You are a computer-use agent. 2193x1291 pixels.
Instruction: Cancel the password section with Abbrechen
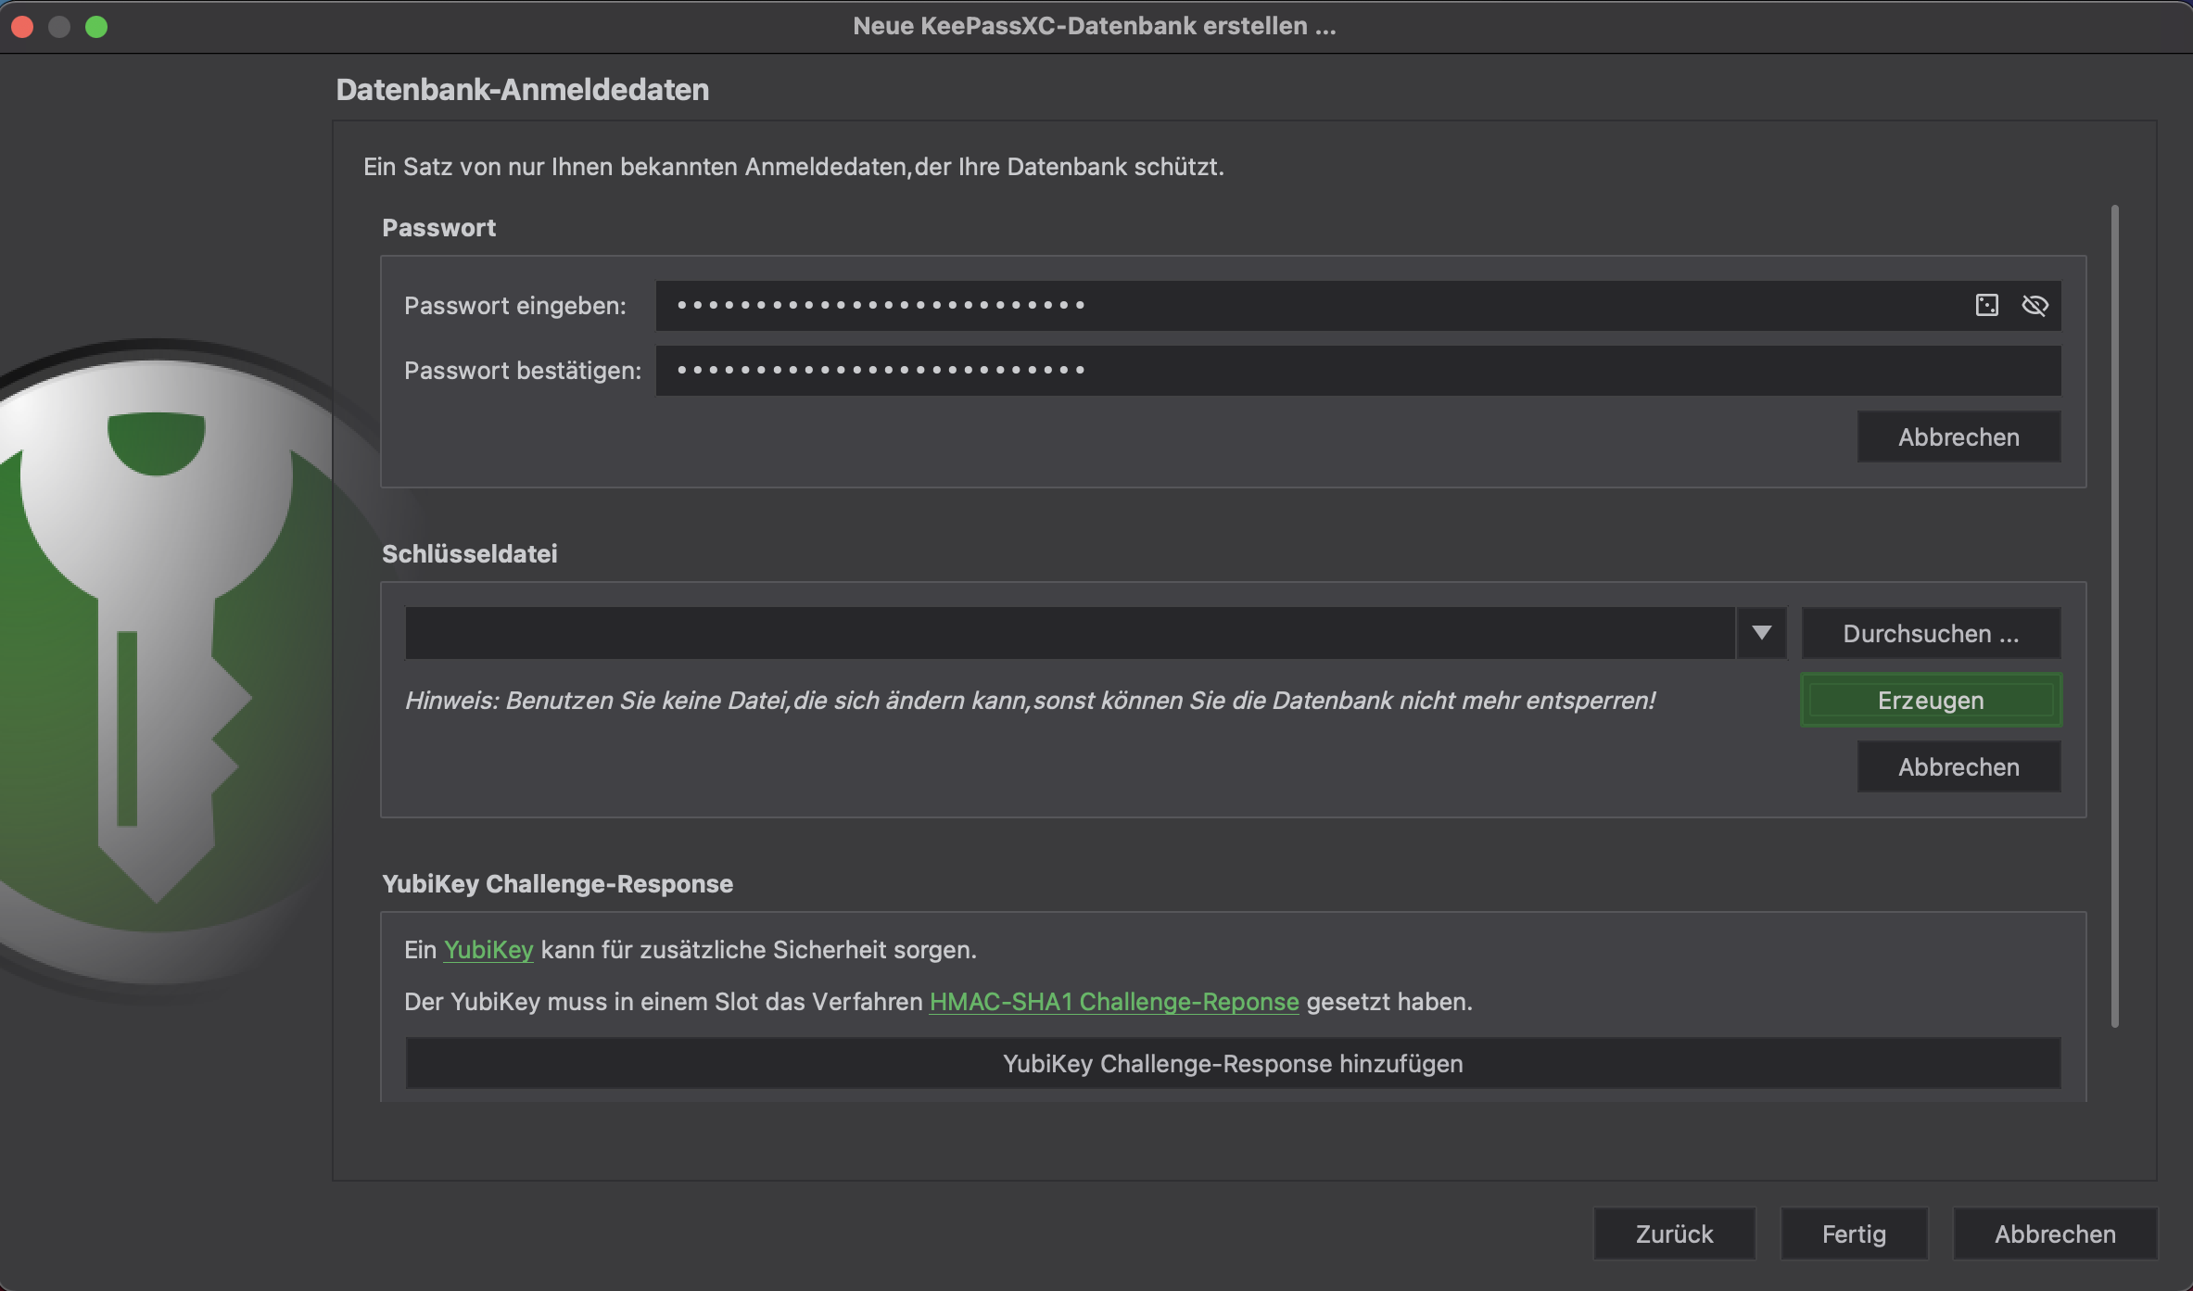pos(1958,437)
